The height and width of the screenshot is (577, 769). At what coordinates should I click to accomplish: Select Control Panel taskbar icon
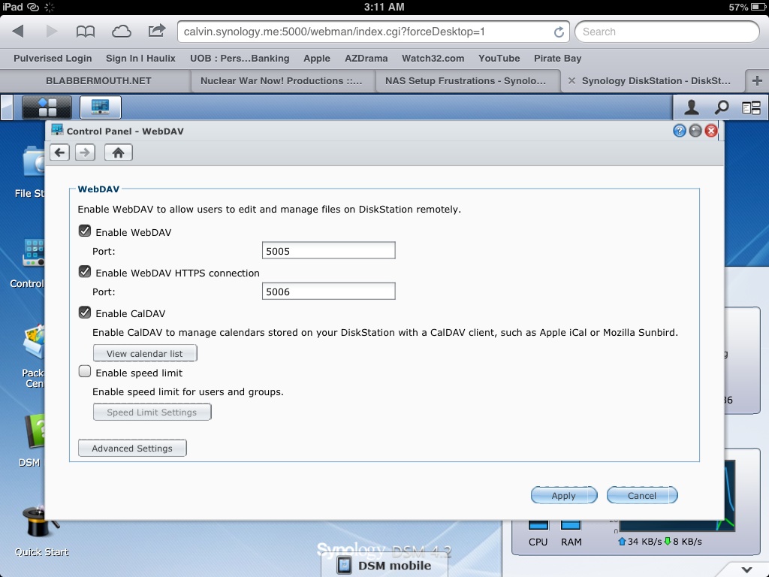tap(100, 107)
